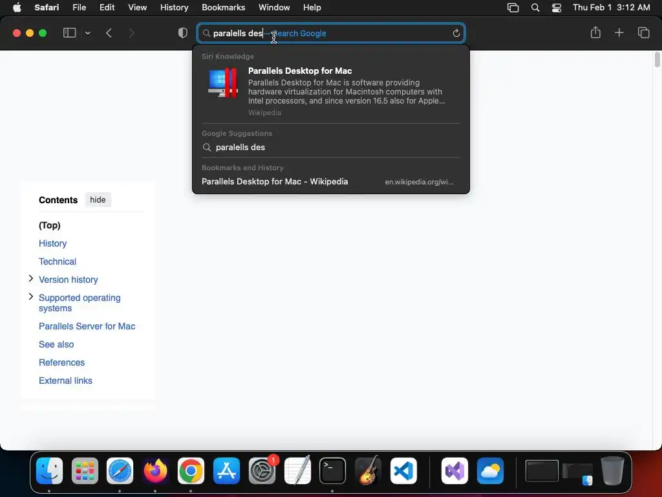Launch Google Chrome from the Dock
This screenshot has width=662, height=497.
(191, 471)
